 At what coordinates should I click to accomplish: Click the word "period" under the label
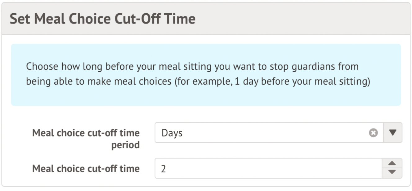[125, 145]
